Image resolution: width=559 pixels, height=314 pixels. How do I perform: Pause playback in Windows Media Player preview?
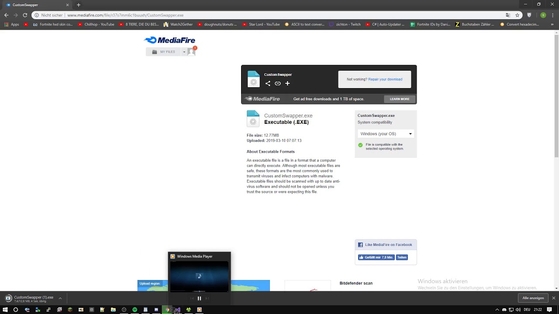[199, 298]
